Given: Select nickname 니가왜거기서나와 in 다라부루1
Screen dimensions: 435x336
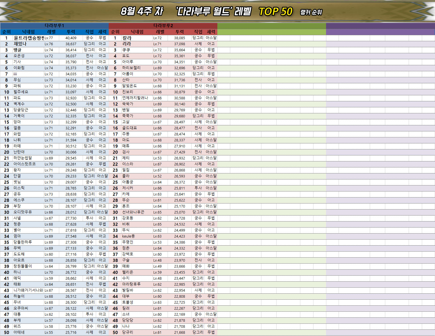Looking at the screenshot, I should point(28,290).
